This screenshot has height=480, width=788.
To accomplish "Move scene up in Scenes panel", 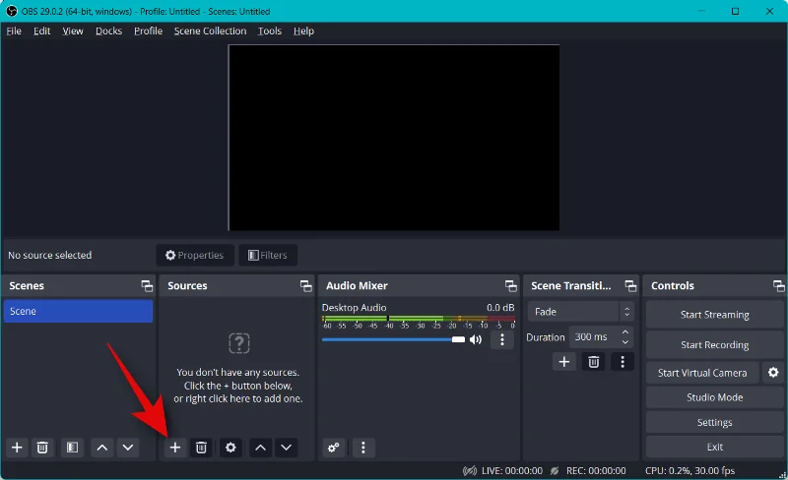I will [x=102, y=448].
